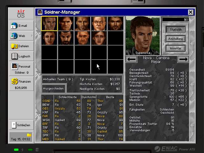Select the top-row portrait right of the highlighted one's neighbor
Viewport: 204px width, 153px height.
83,24
